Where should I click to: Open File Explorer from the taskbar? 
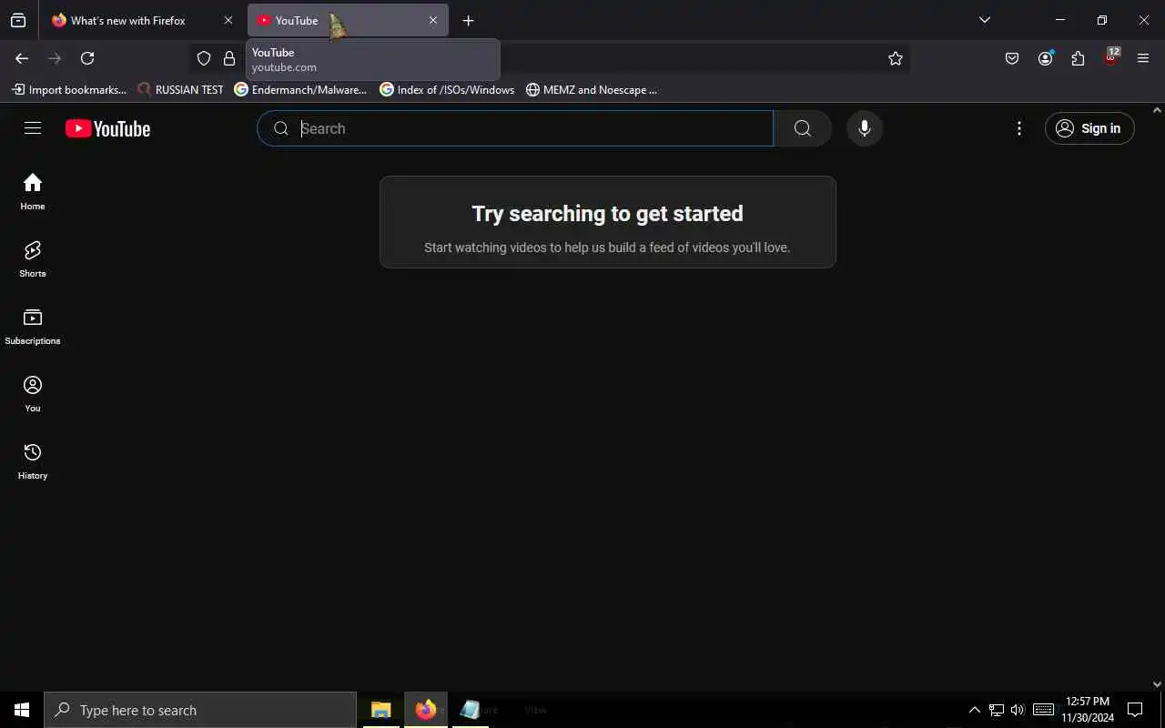pos(380,710)
